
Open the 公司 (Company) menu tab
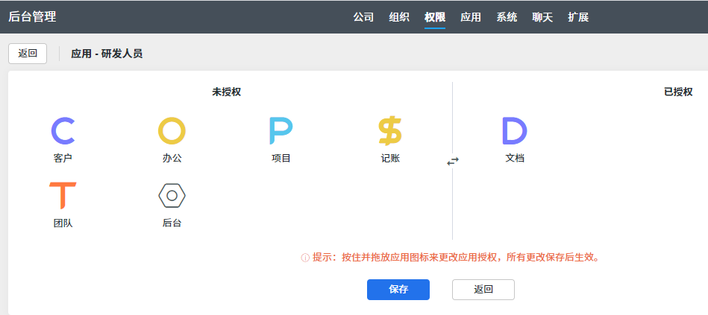pyautogui.click(x=363, y=17)
